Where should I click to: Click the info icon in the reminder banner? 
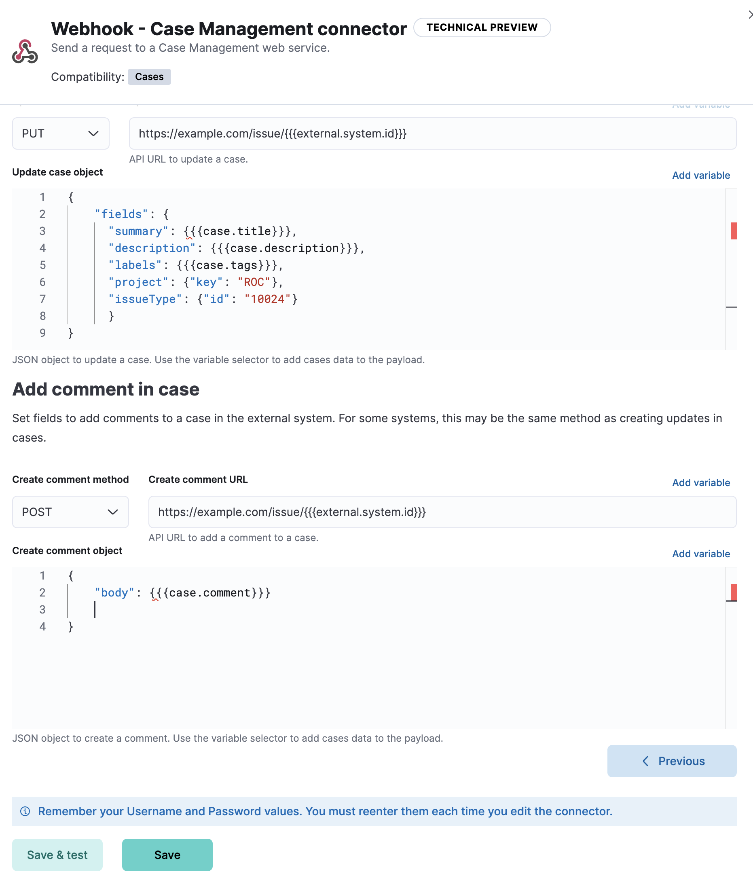[25, 810]
